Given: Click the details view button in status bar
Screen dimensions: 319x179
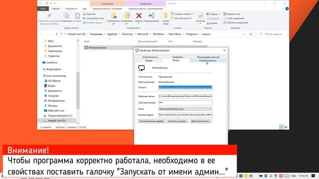Looking at the screenshot, I should (x=281, y=127).
